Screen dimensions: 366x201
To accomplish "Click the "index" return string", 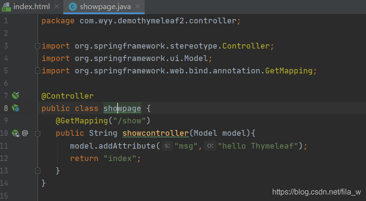I will pos(120,159).
